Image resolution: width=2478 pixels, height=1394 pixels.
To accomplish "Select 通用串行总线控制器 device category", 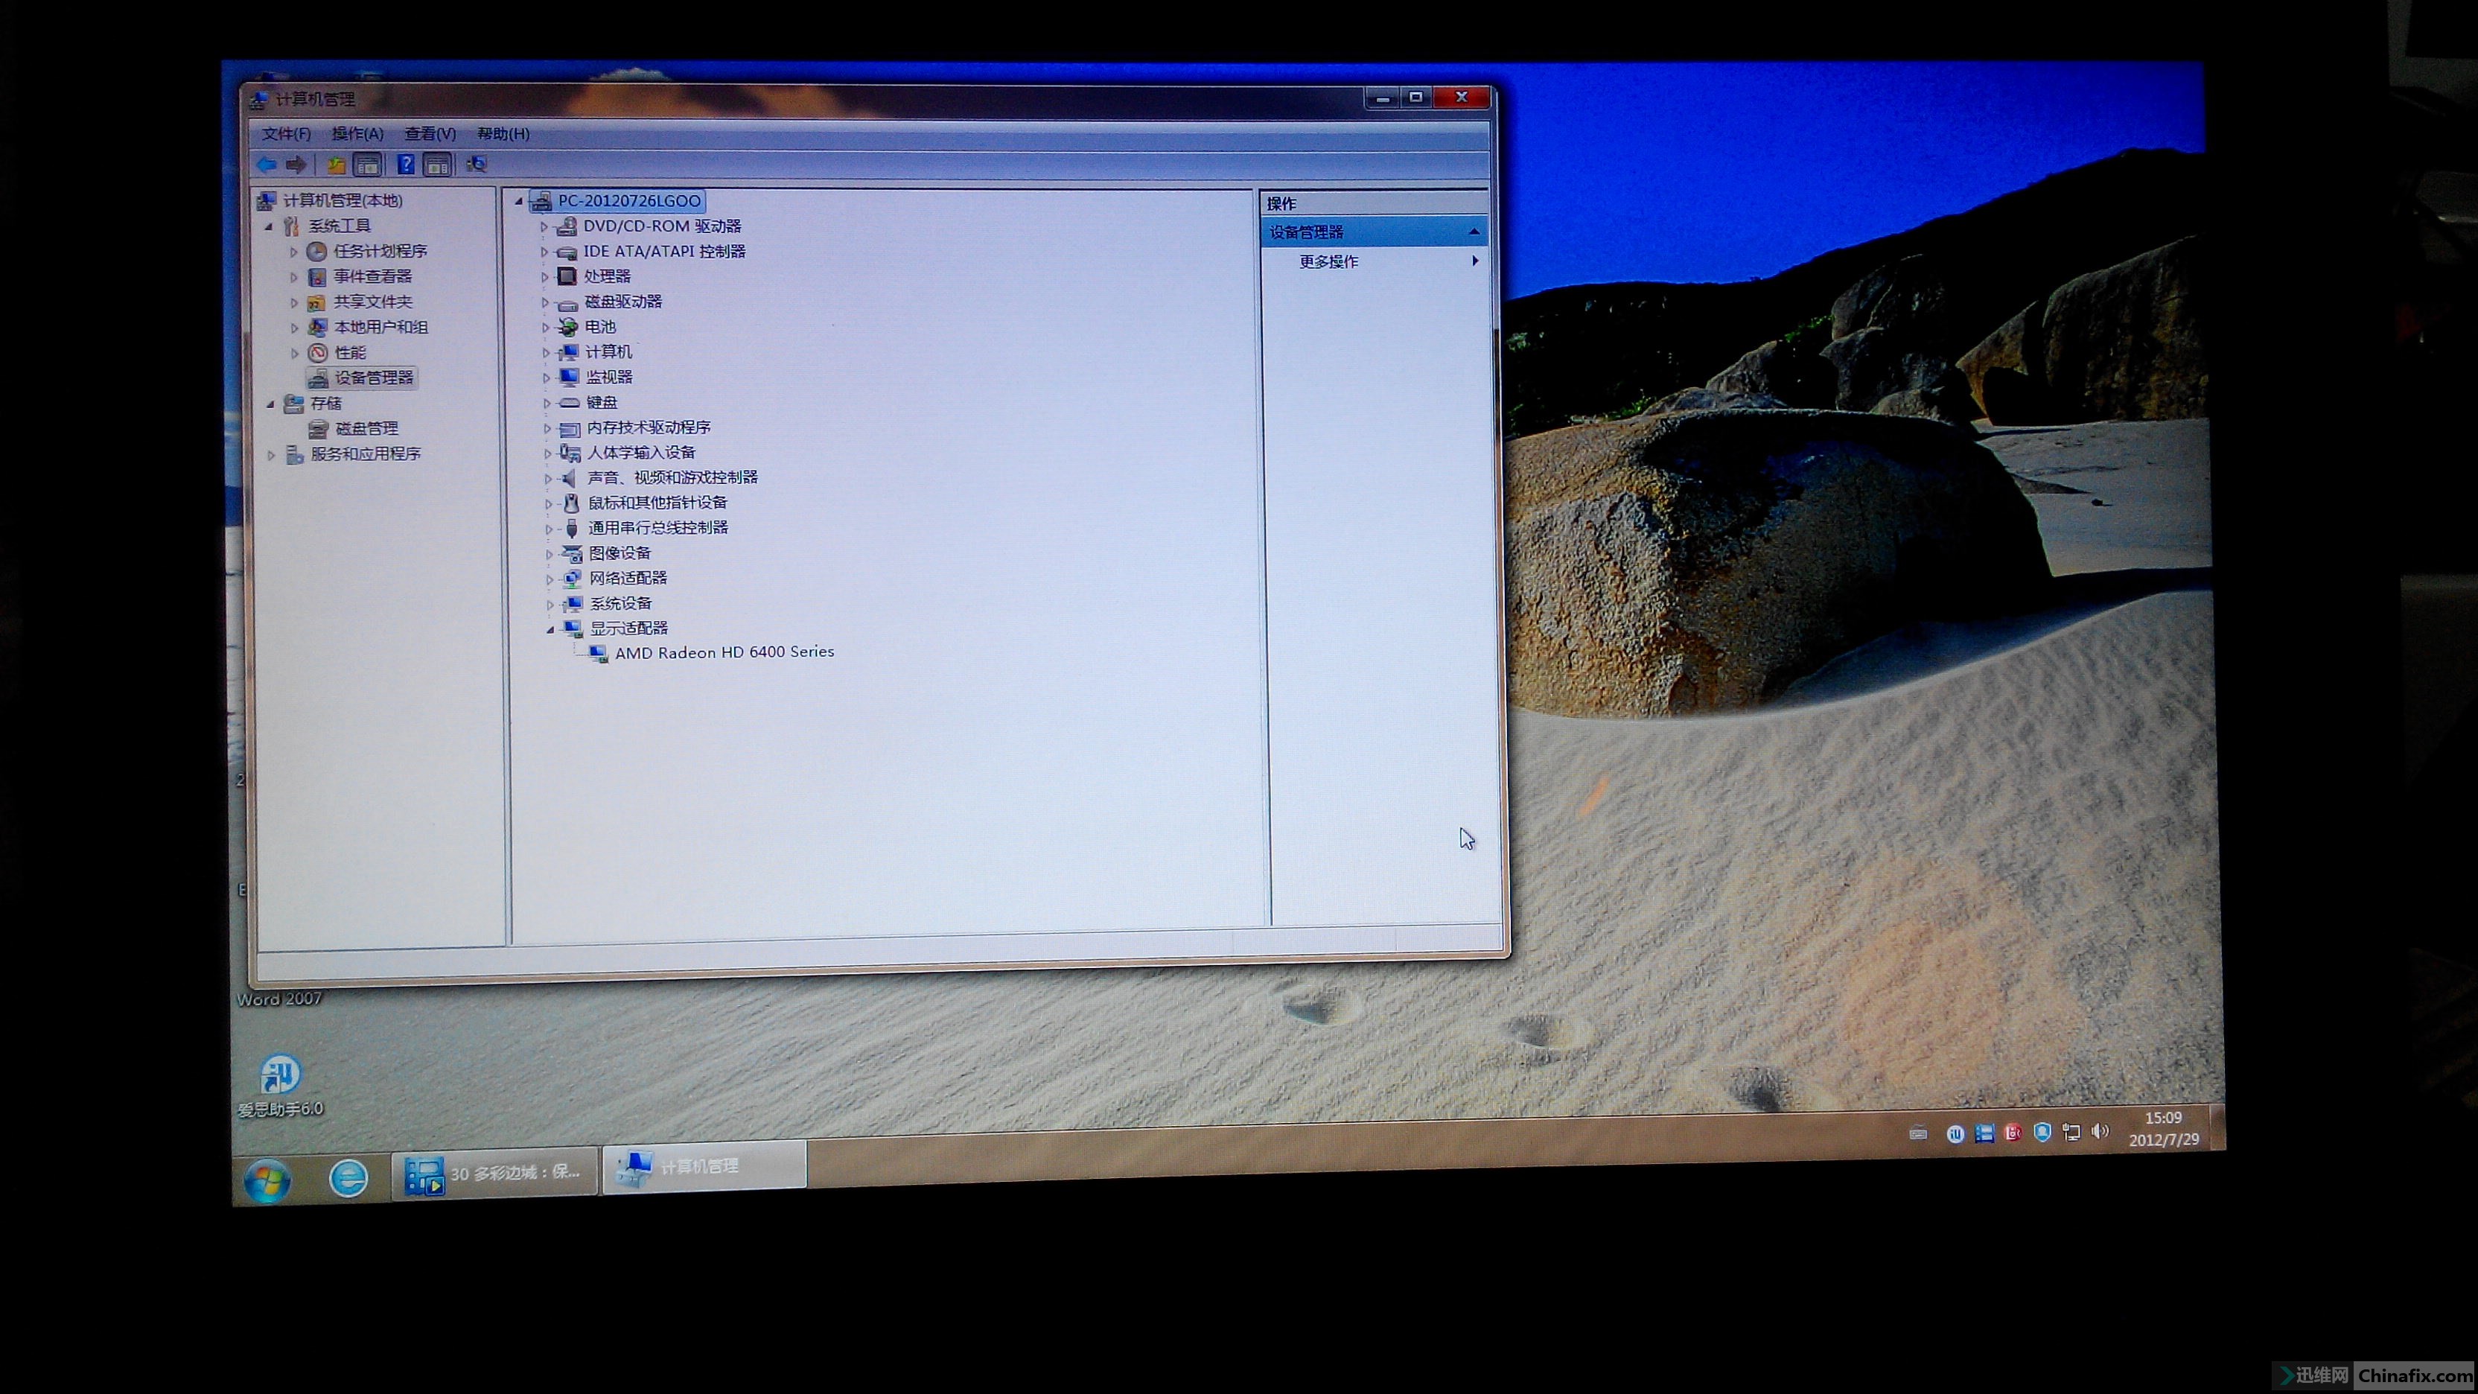I will tap(658, 527).
